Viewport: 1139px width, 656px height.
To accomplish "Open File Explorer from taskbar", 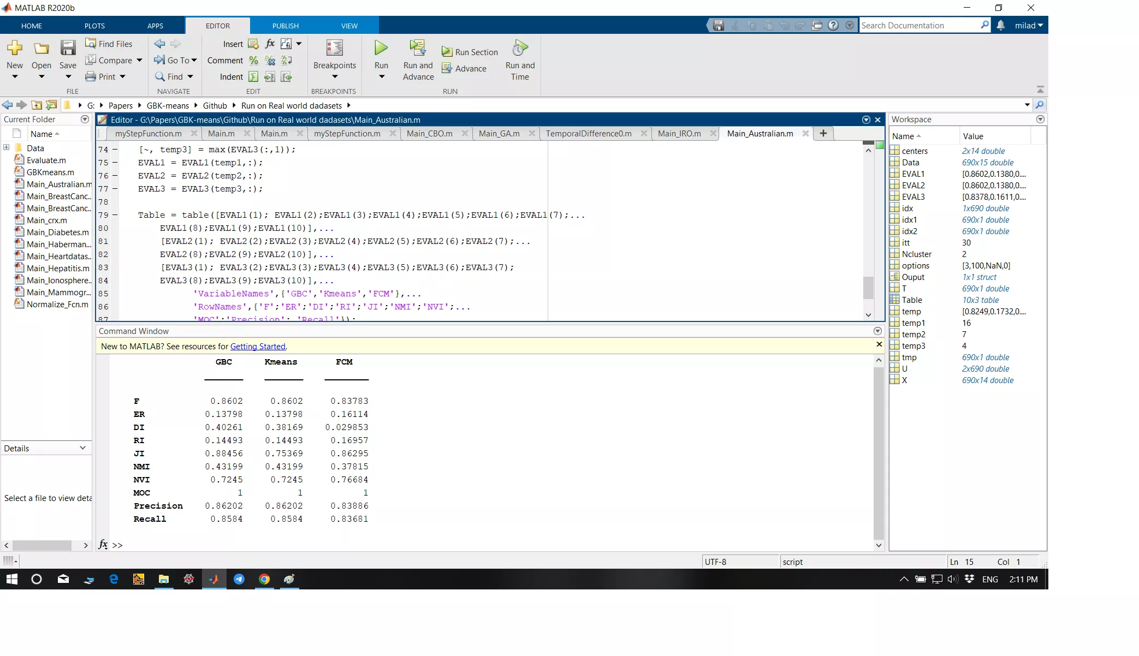I will 164,579.
